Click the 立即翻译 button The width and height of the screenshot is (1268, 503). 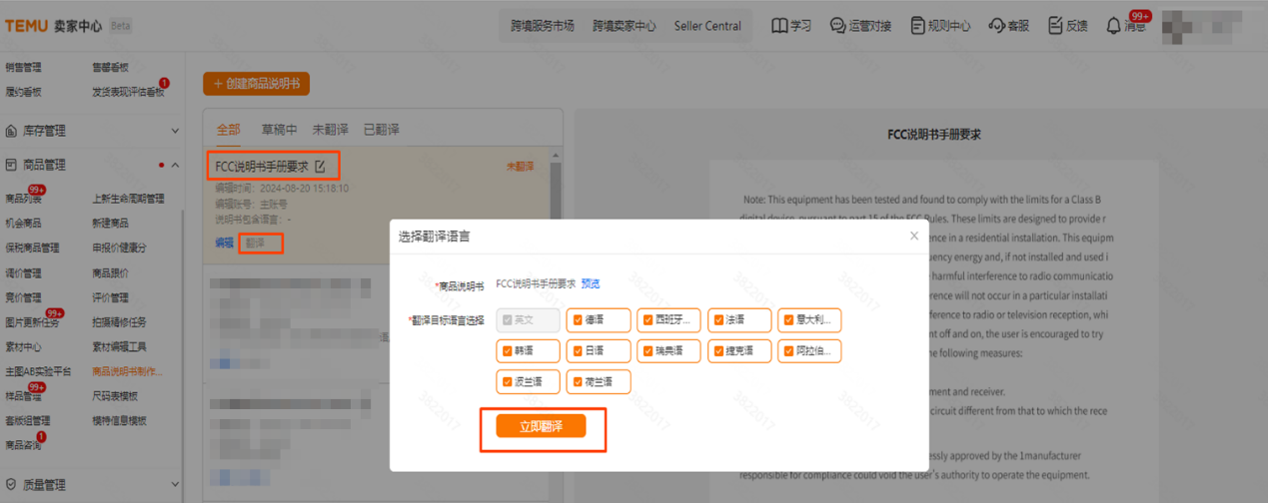point(541,426)
